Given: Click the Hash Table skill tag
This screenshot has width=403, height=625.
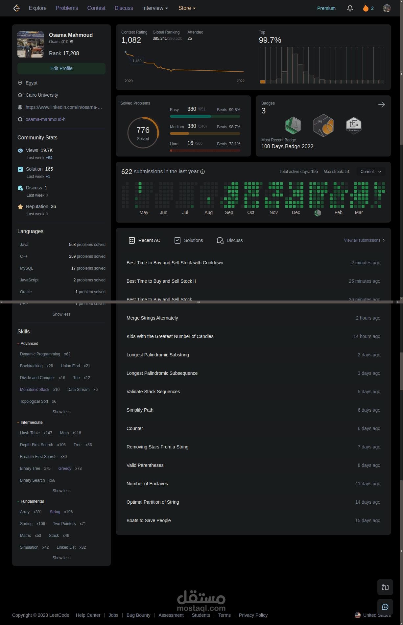Looking at the screenshot, I should 30,433.
